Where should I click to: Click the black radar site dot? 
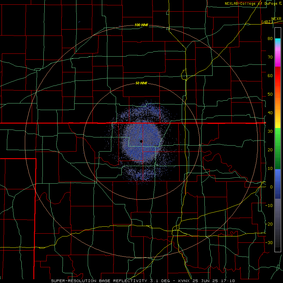tap(141, 141)
